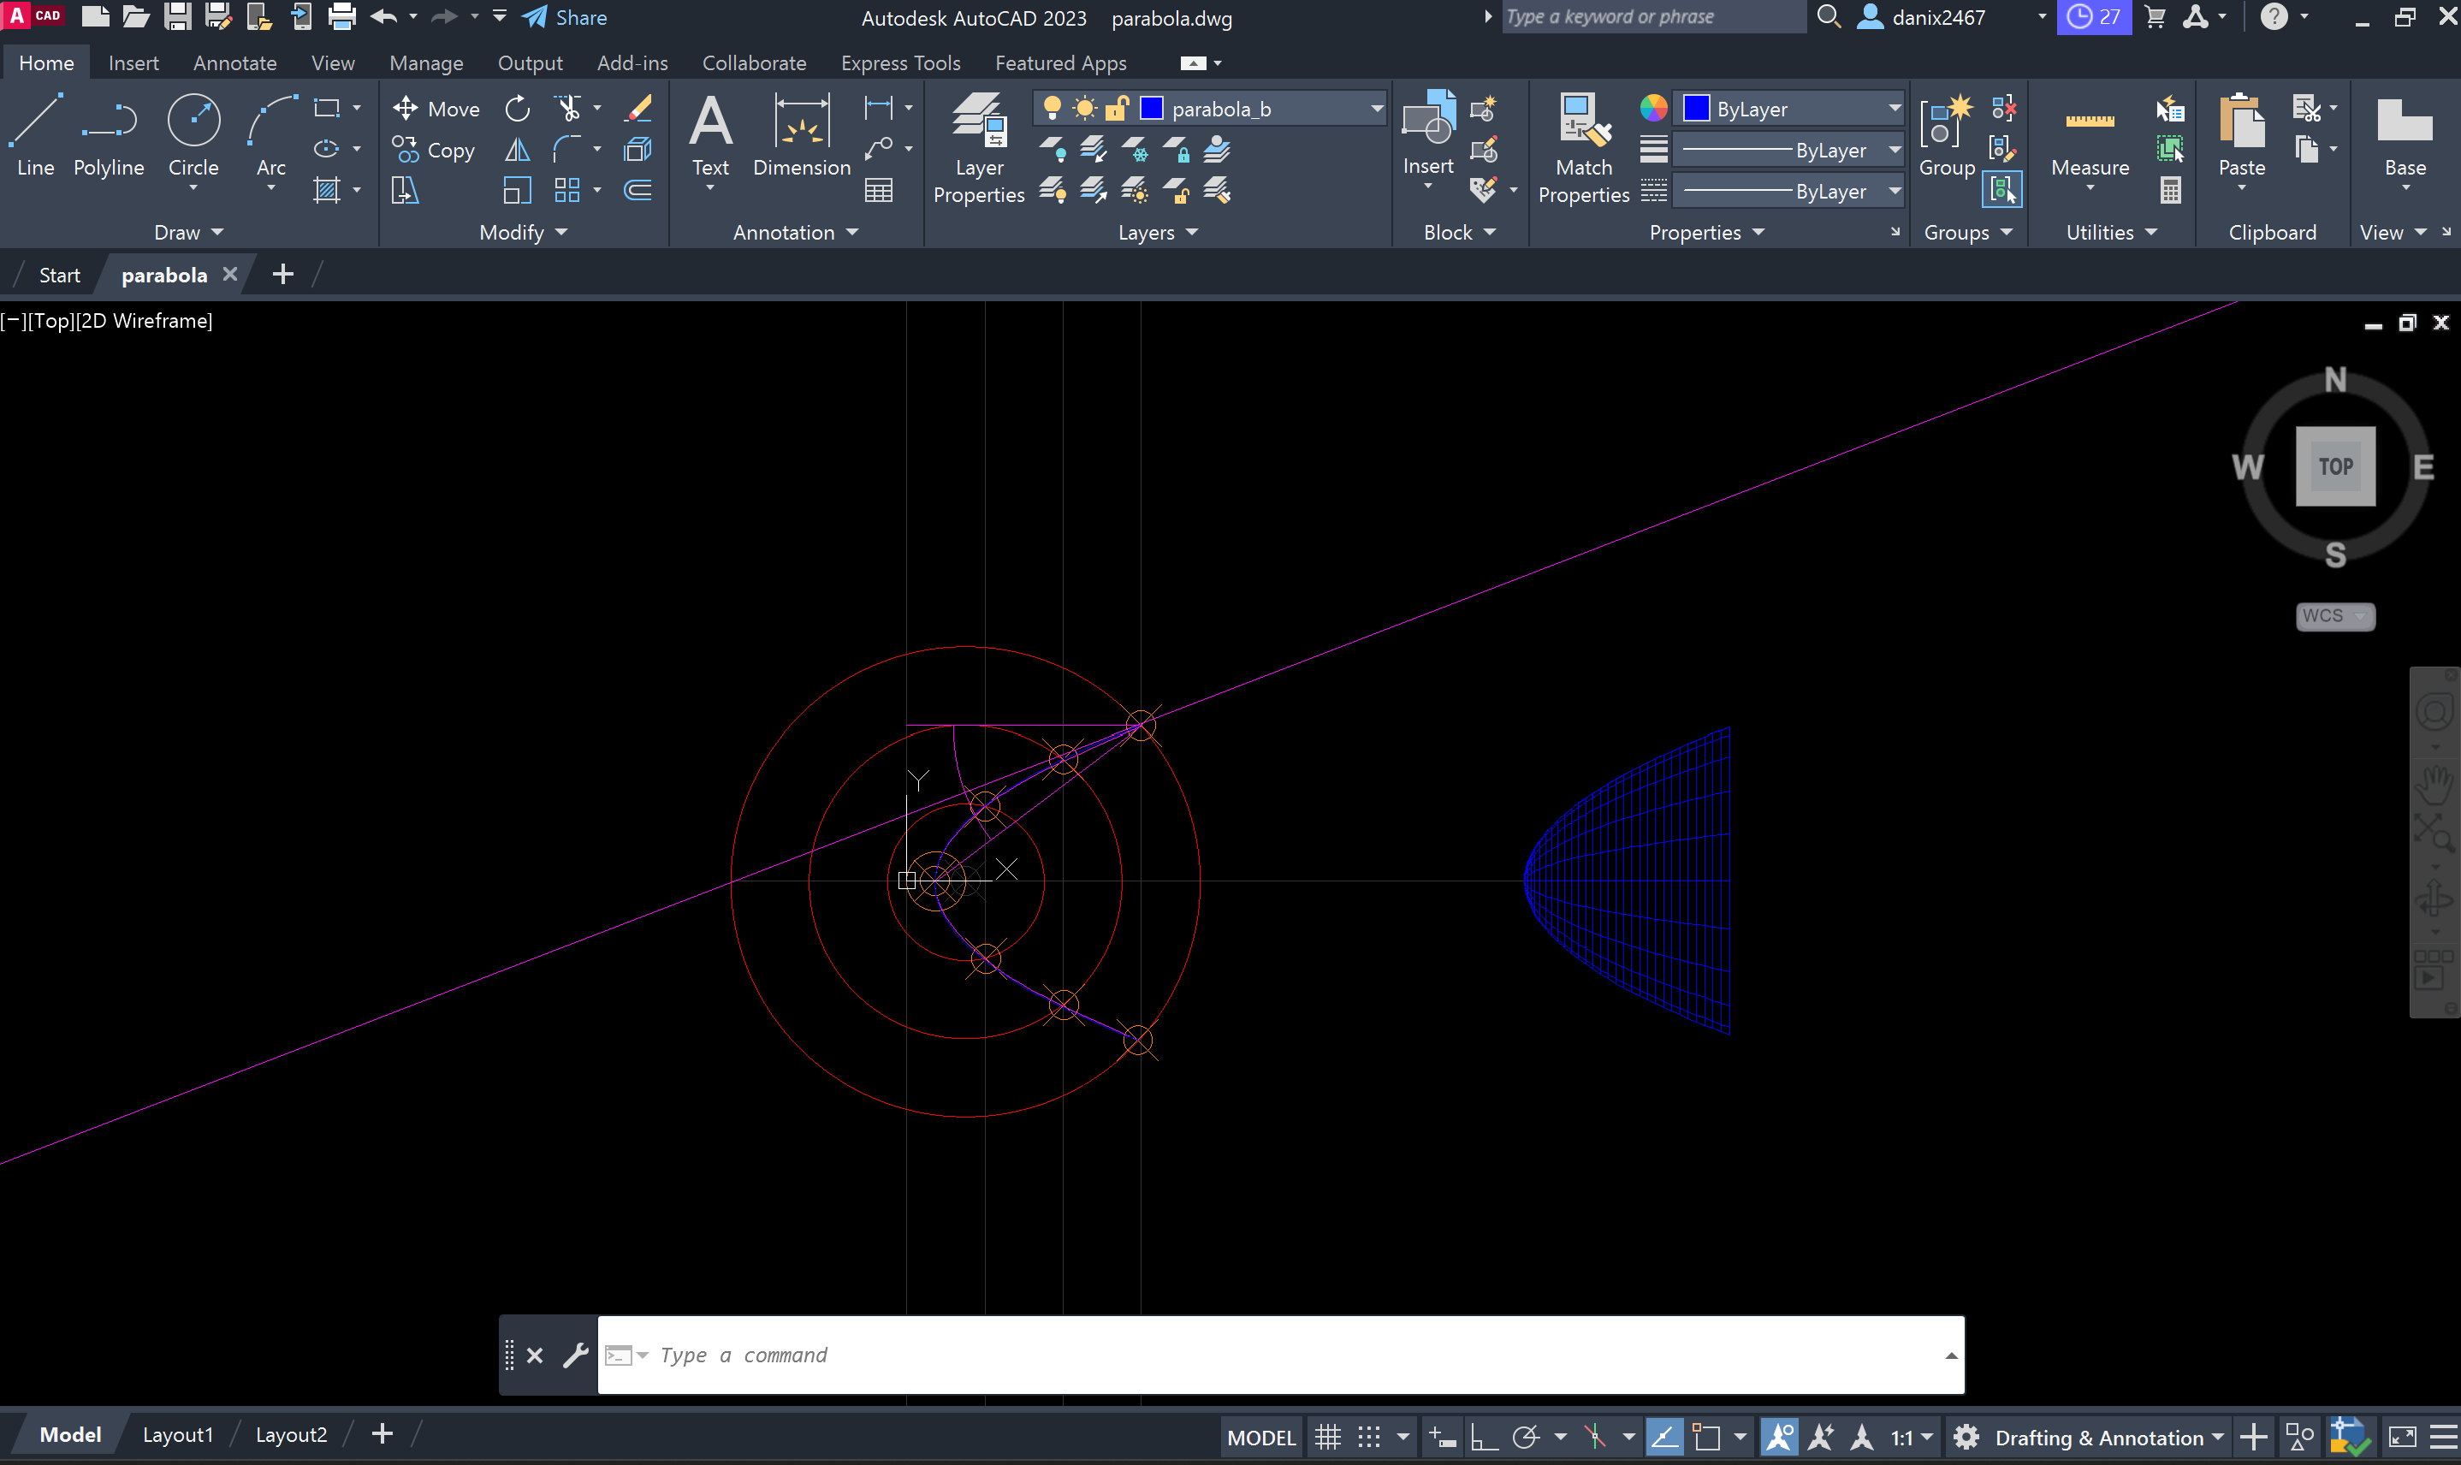This screenshot has height=1465, width=2461.
Task: Toggle the layer lightbulb on/off icon
Action: coord(1052,109)
